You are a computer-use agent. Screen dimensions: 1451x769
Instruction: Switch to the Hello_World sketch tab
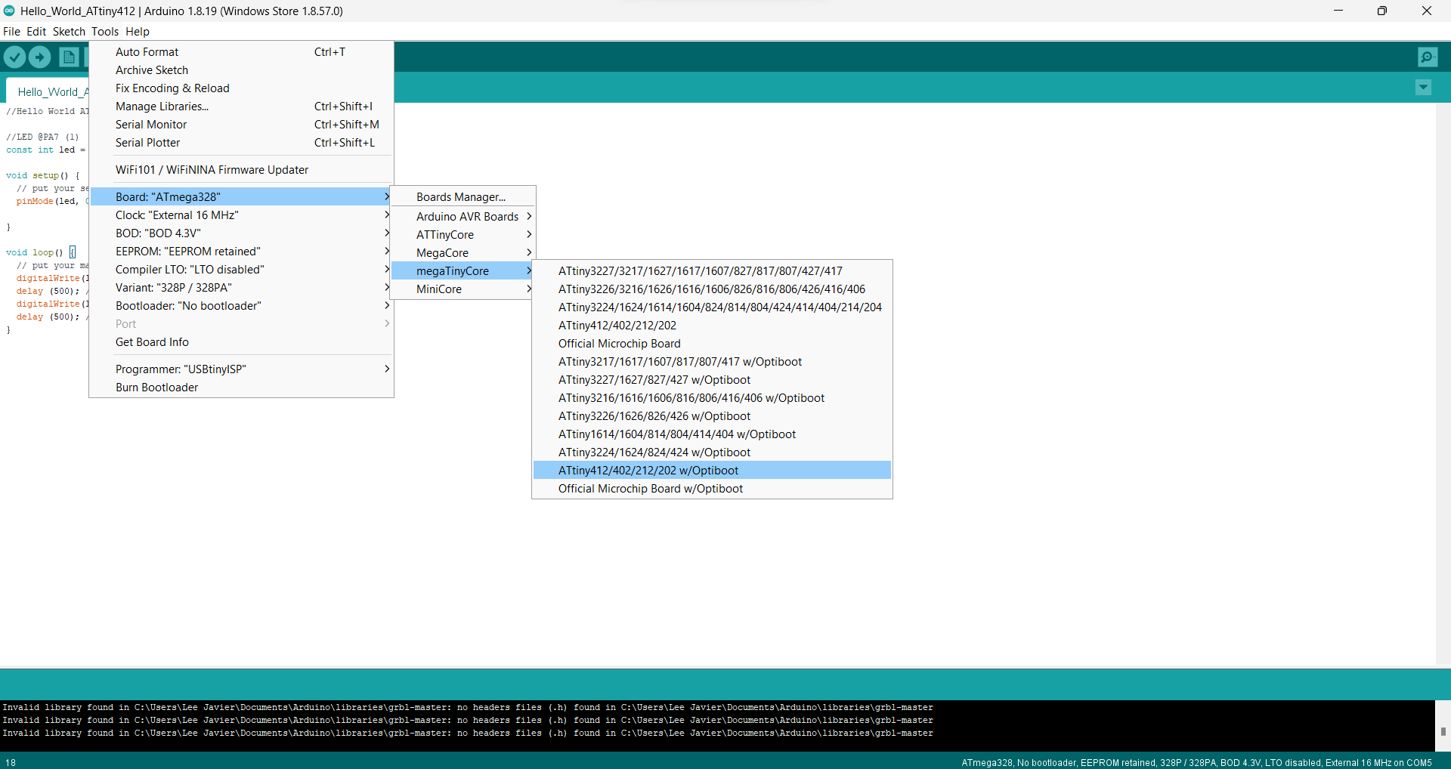(x=48, y=91)
